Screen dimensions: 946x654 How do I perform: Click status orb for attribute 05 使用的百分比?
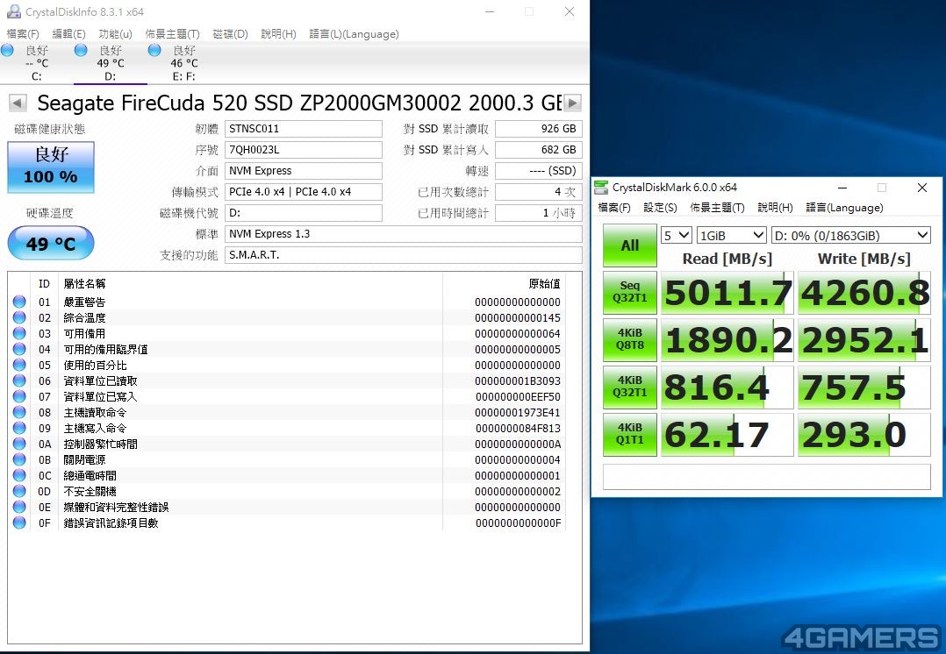coord(19,365)
